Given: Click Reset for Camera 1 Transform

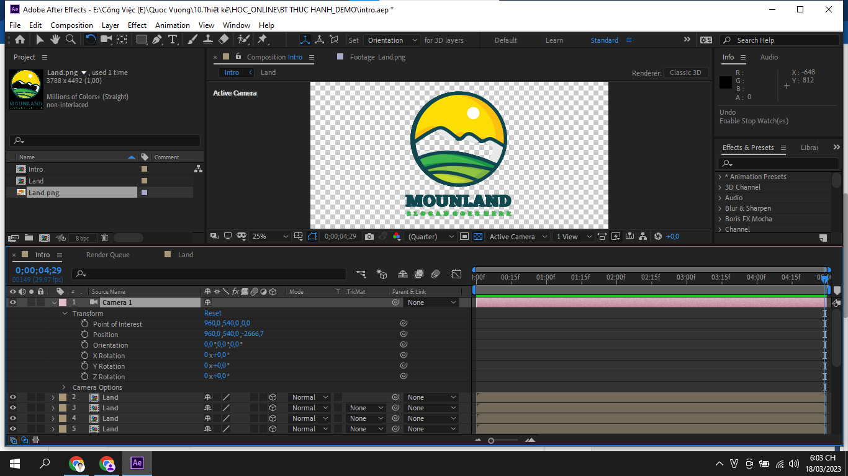Looking at the screenshot, I should point(212,314).
